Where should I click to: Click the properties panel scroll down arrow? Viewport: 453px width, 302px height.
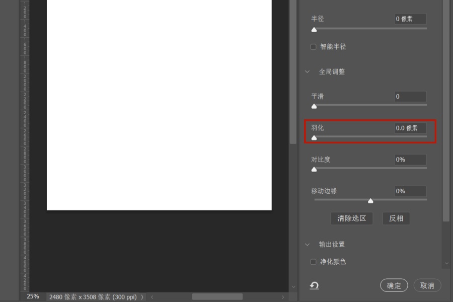446,263
